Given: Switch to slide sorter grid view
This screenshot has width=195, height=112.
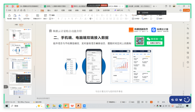Looking at the screenshot, I should click(143, 102).
